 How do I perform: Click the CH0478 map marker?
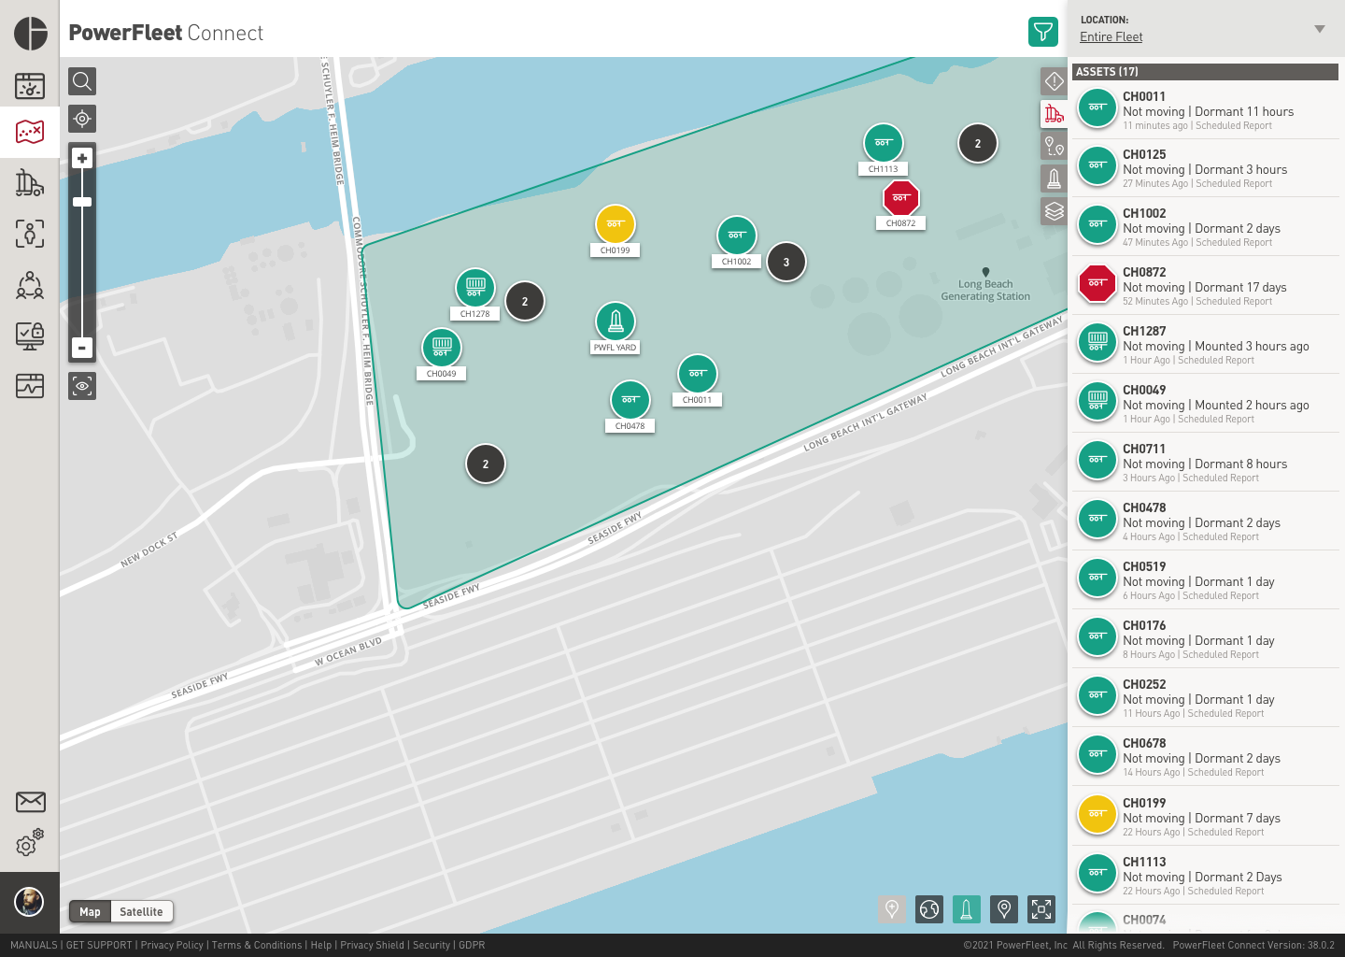pyautogui.click(x=630, y=400)
